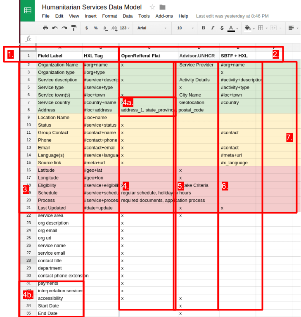This screenshot has height=317, width=301.
Task: Click the Merge cells icon
Action: coord(273,28)
